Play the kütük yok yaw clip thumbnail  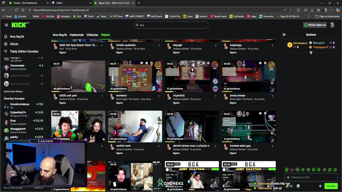tap(78, 76)
